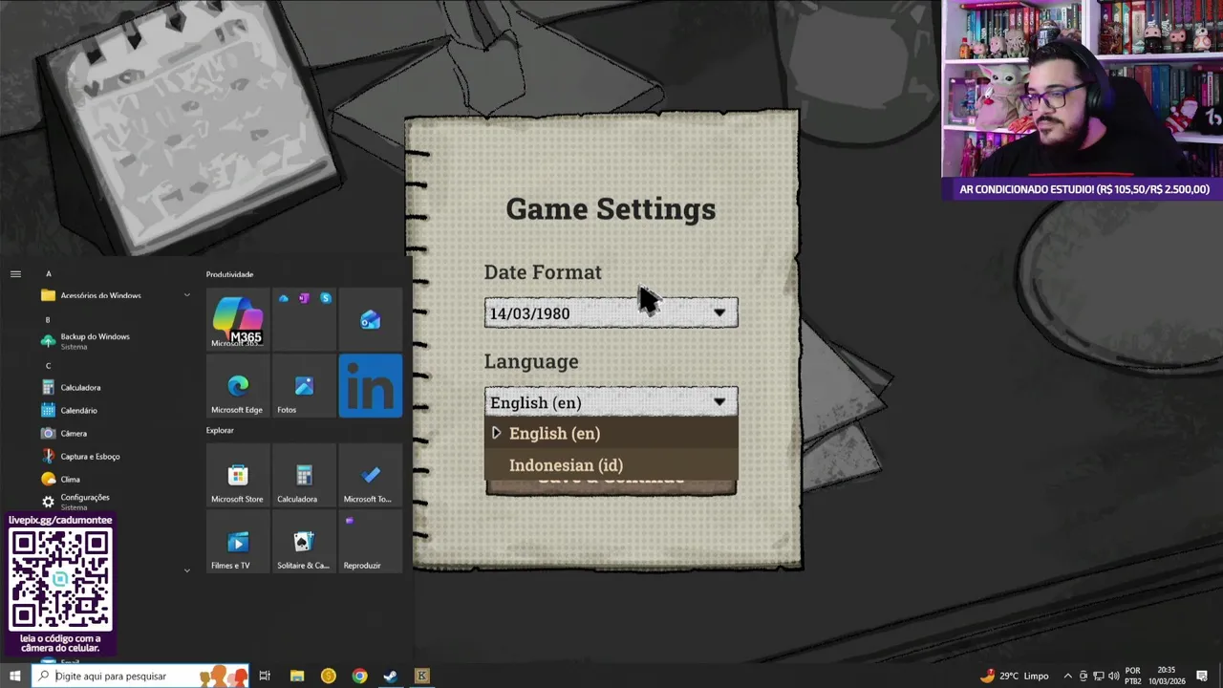This screenshot has height=688, width=1223.
Task: Open the Microsoft Store tile
Action: 238,475
